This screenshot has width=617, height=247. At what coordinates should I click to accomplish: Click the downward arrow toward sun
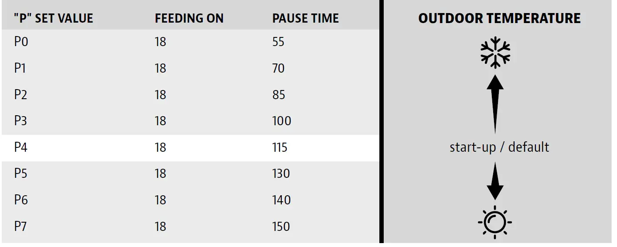click(x=495, y=181)
